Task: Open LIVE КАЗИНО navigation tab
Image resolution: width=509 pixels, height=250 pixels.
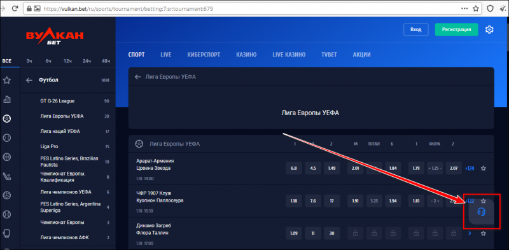Action: [x=289, y=55]
